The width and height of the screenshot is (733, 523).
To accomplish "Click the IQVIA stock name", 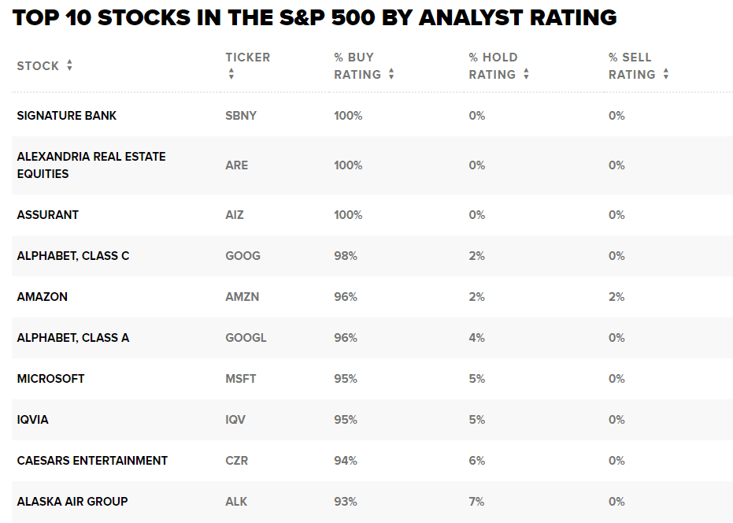I will click(x=33, y=420).
